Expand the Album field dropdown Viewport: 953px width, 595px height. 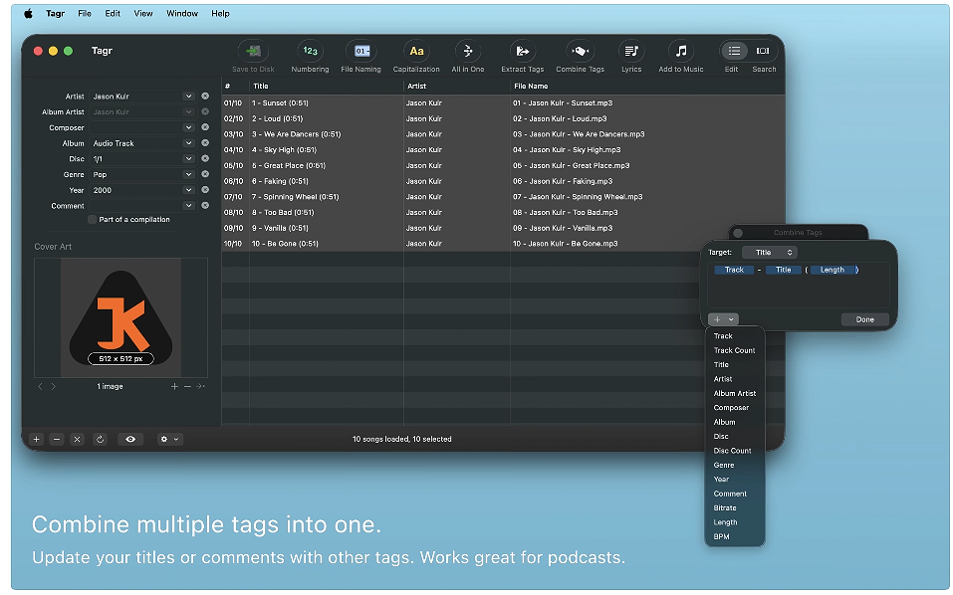point(188,142)
